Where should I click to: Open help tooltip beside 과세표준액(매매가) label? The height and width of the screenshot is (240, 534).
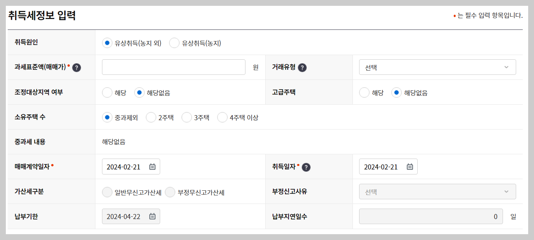(x=76, y=67)
